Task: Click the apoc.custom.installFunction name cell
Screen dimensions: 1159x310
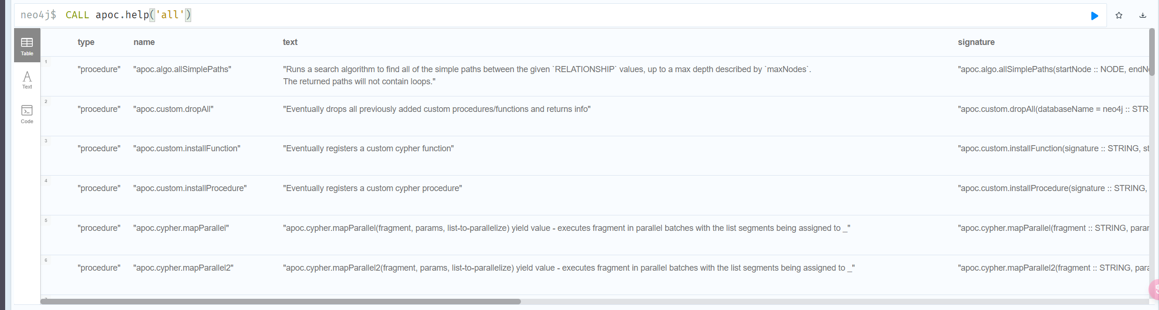Action: (186, 148)
